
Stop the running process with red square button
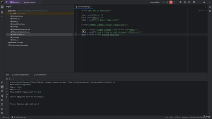171,2
